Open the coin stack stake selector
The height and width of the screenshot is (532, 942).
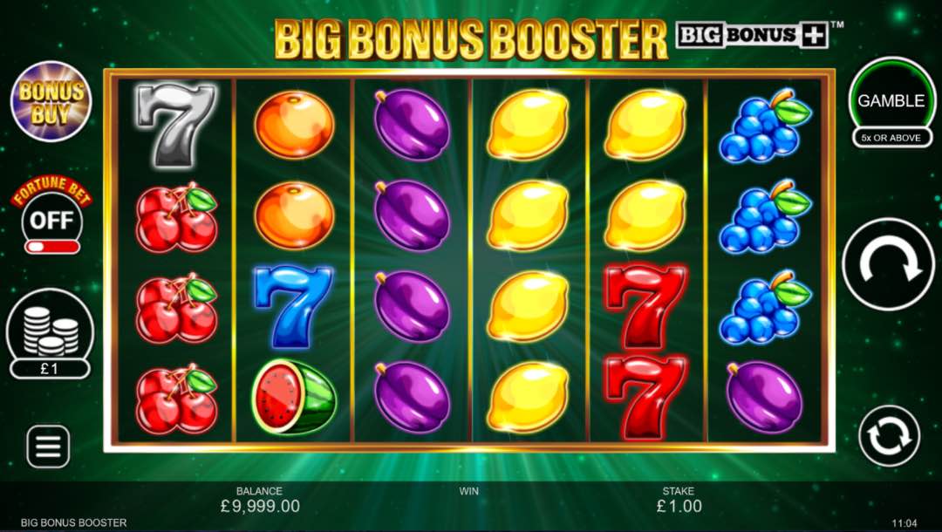(50, 333)
